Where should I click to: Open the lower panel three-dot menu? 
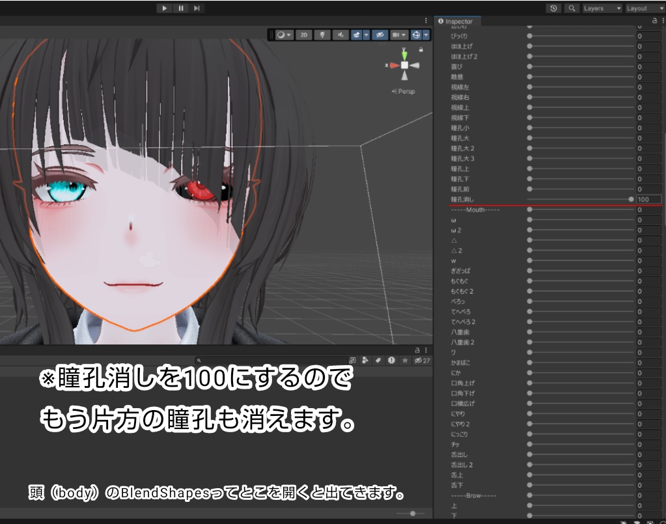click(426, 350)
